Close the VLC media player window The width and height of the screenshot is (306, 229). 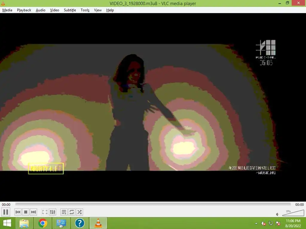299,3
